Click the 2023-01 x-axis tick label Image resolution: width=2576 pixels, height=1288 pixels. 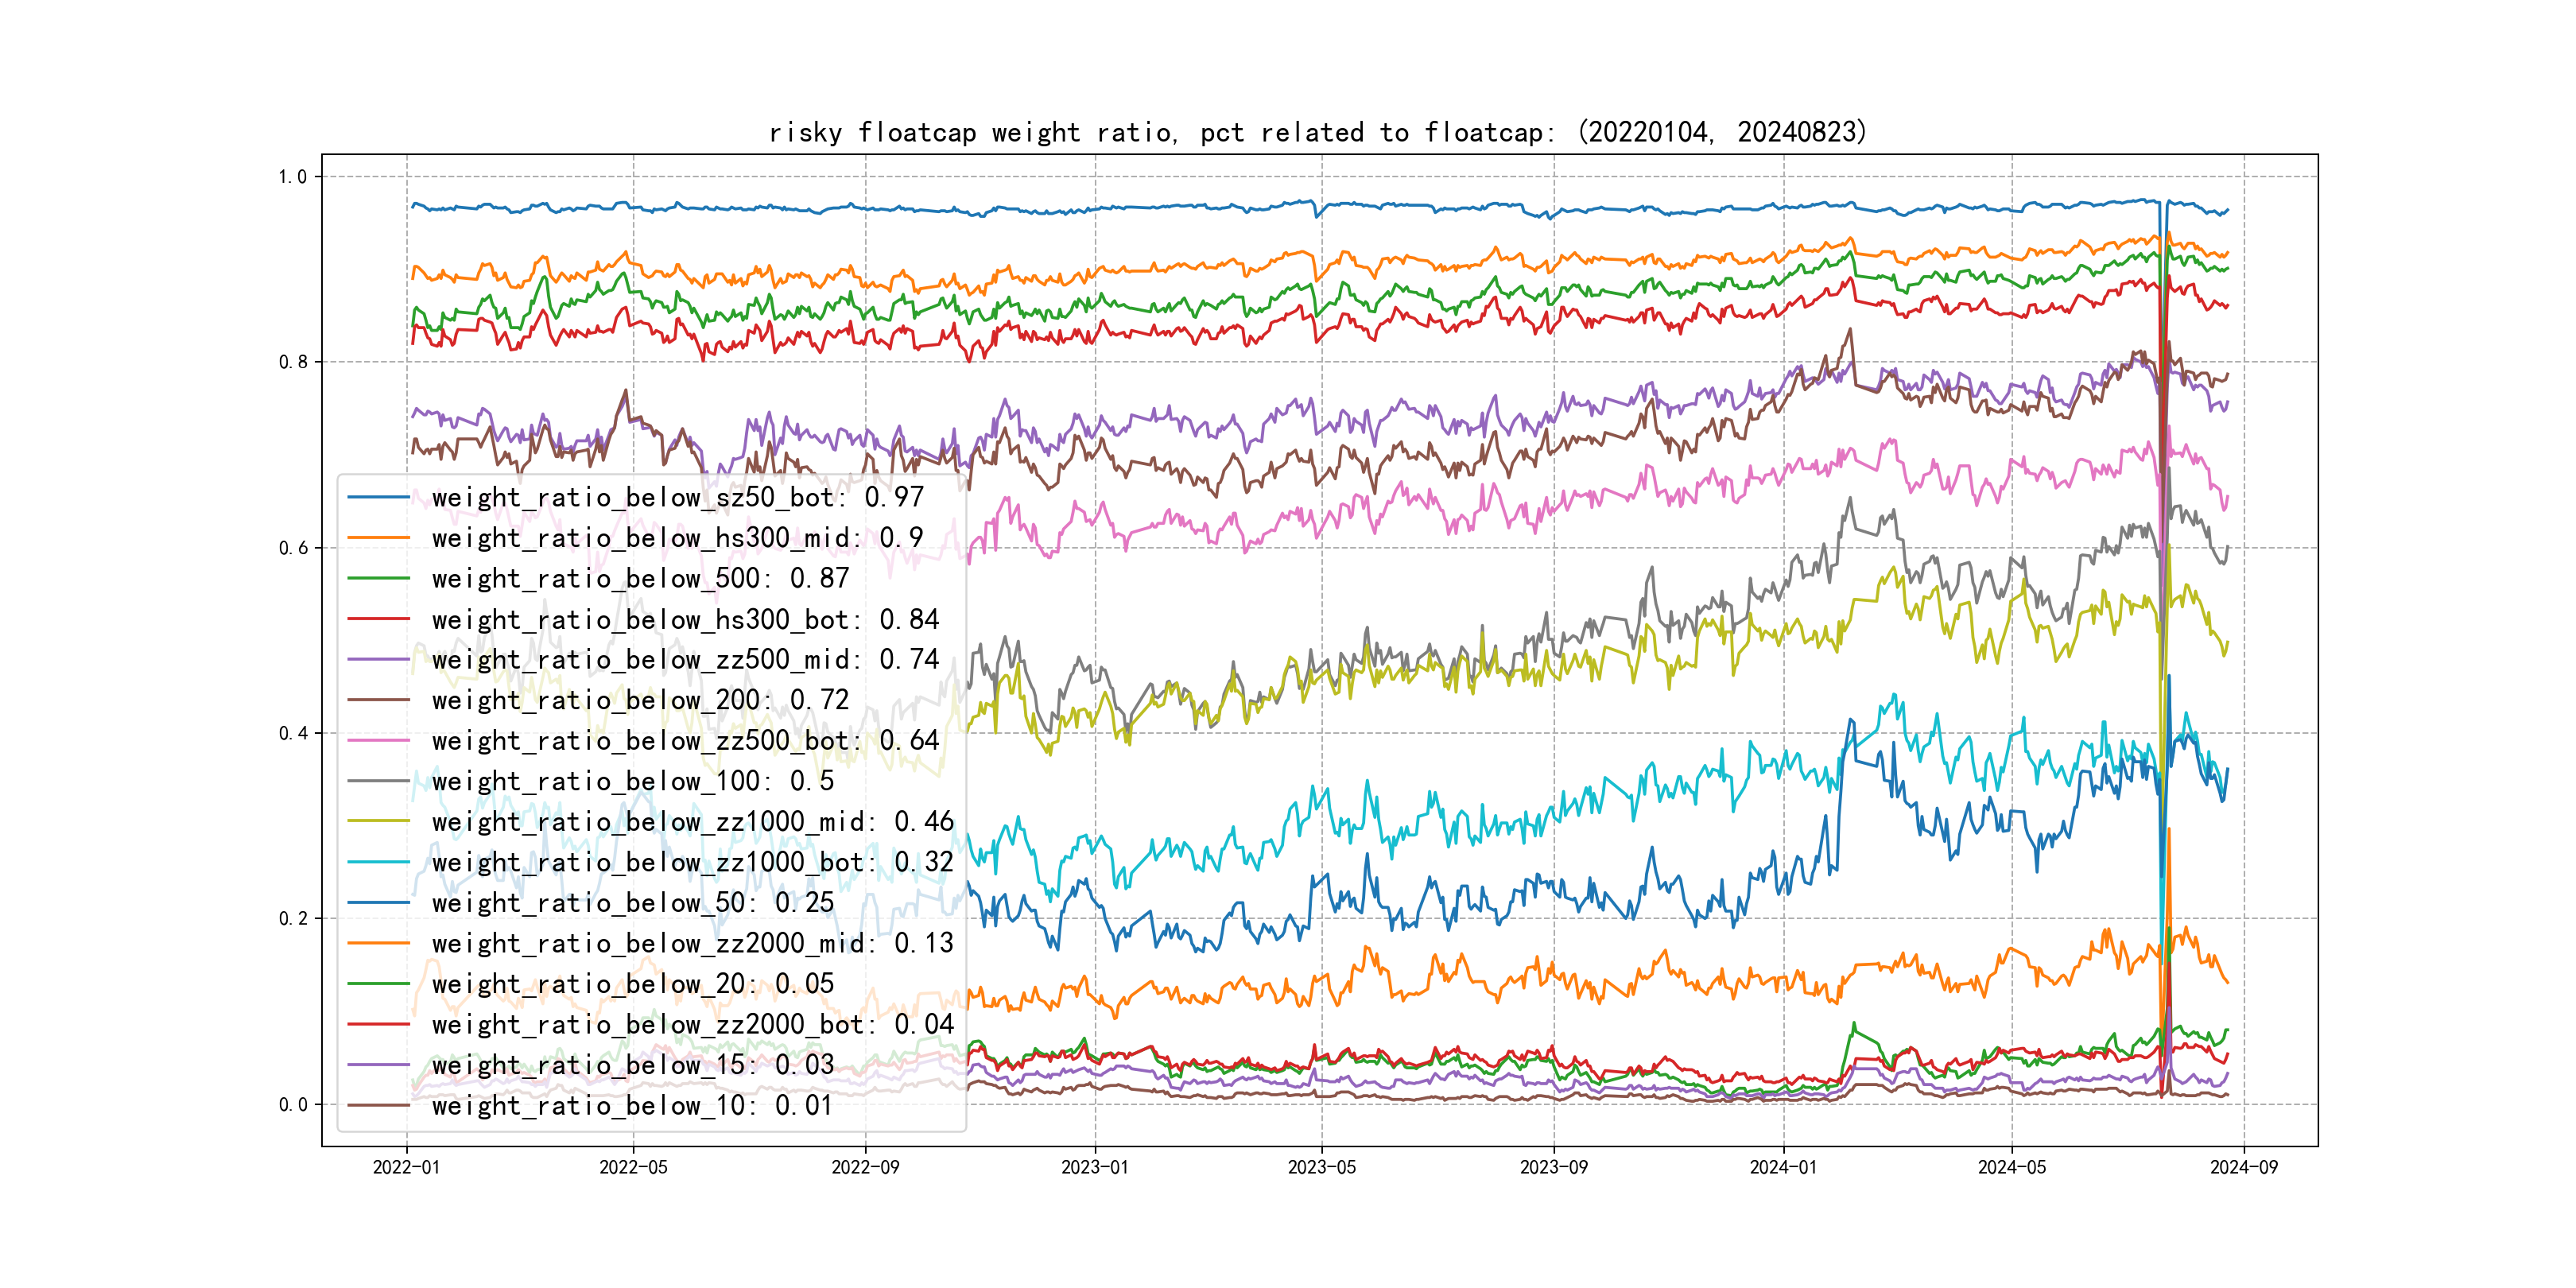(x=1094, y=1167)
